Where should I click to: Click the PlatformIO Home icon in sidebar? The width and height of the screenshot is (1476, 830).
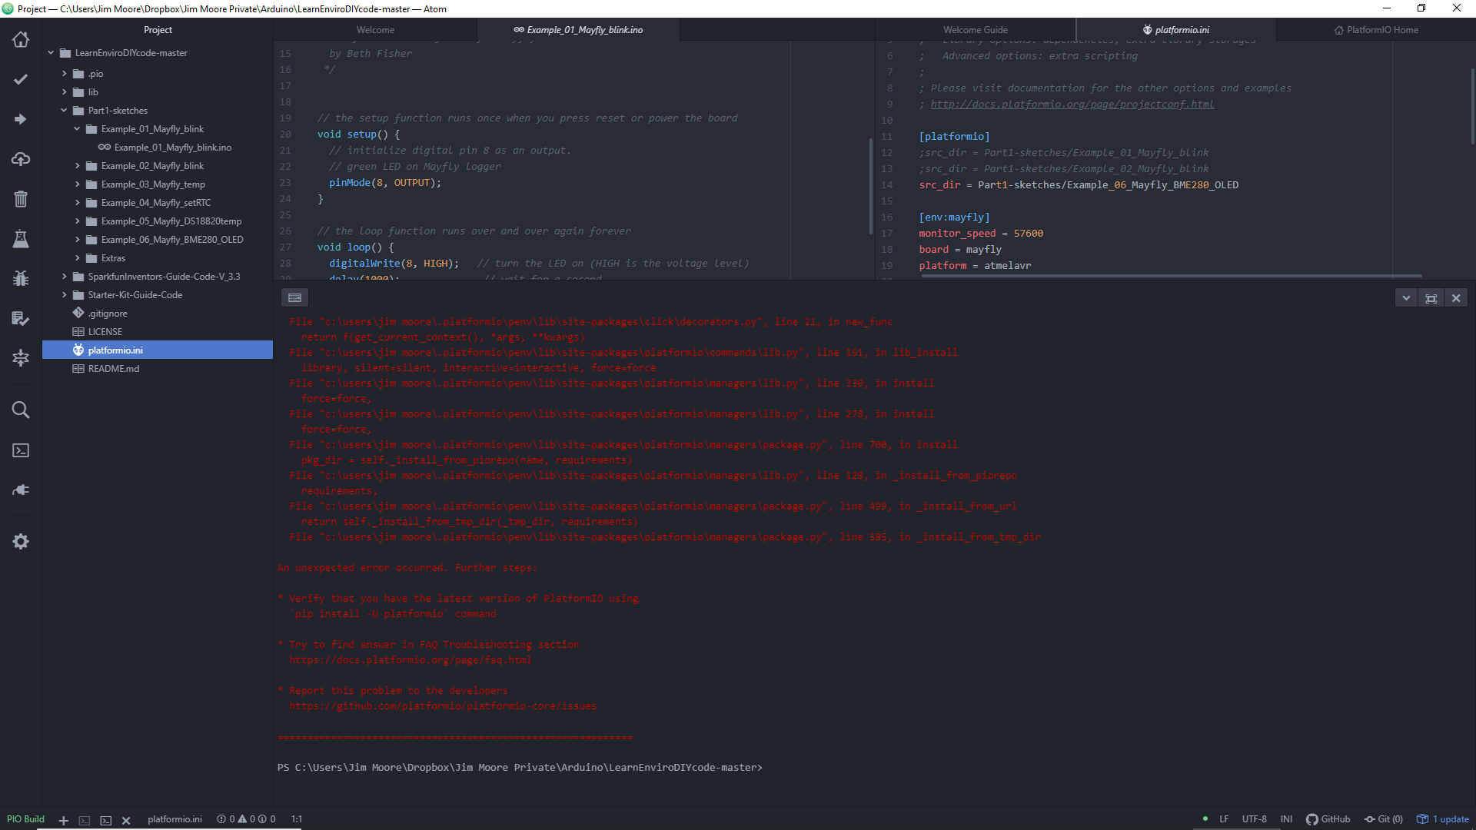pos(21,39)
